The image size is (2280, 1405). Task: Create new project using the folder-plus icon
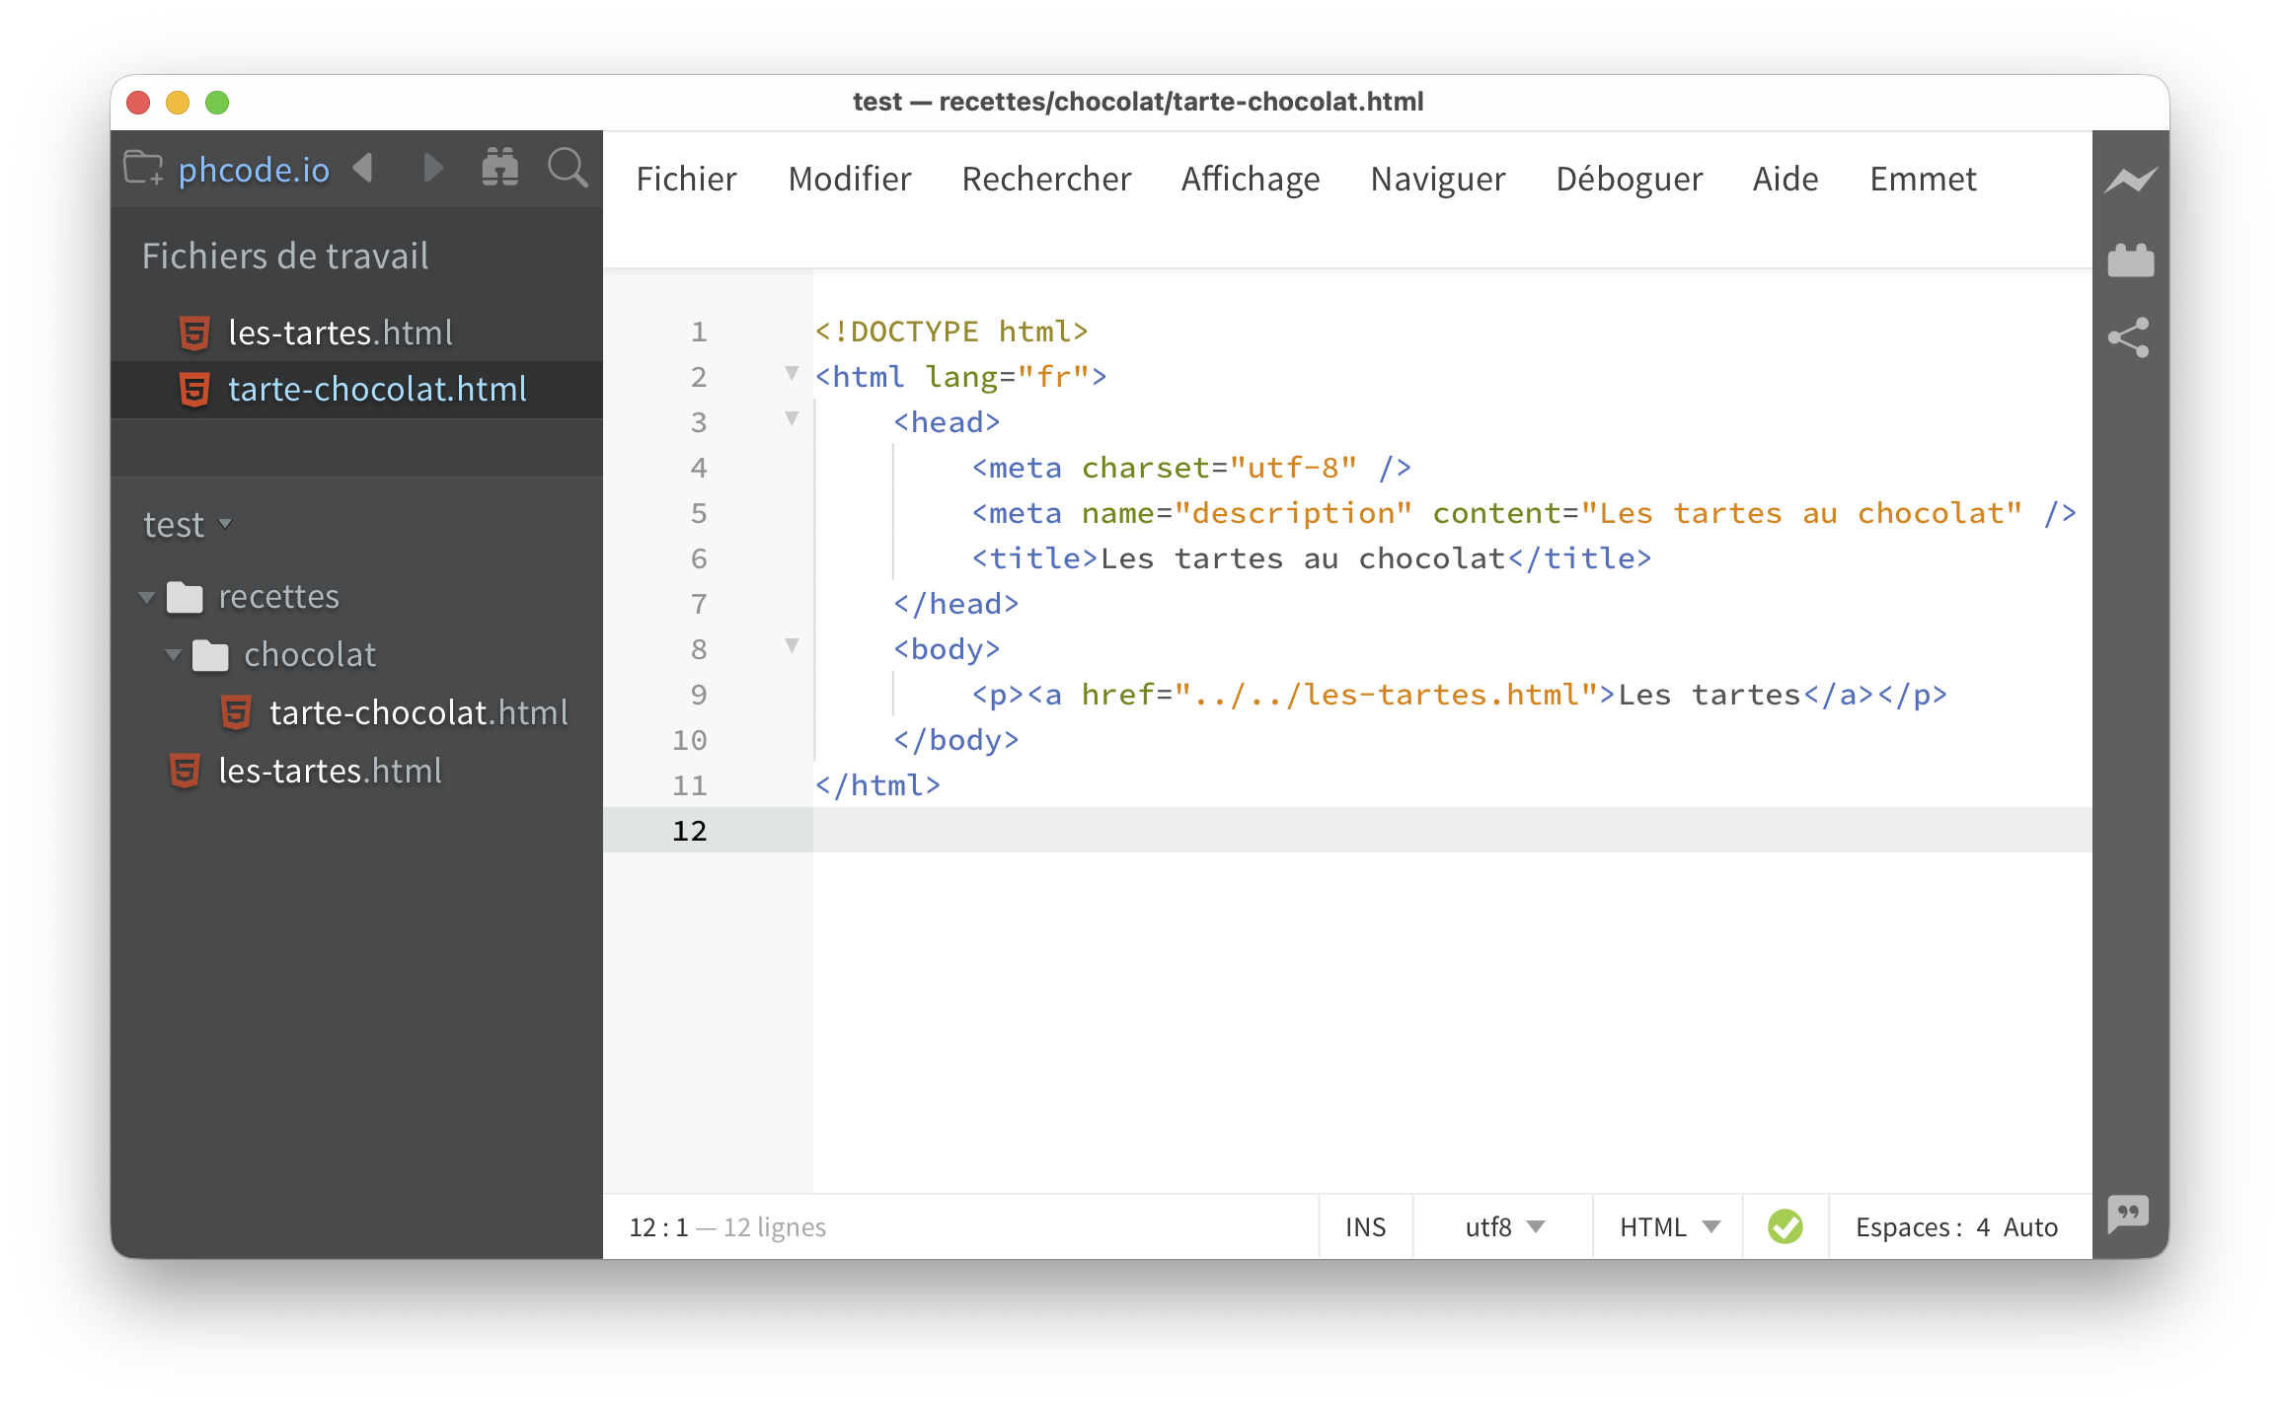click(142, 169)
